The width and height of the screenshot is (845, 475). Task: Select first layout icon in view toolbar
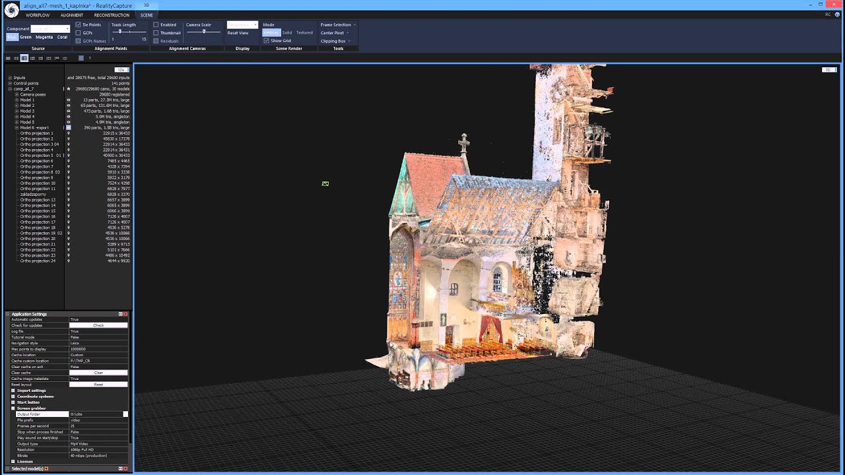tap(8, 58)
